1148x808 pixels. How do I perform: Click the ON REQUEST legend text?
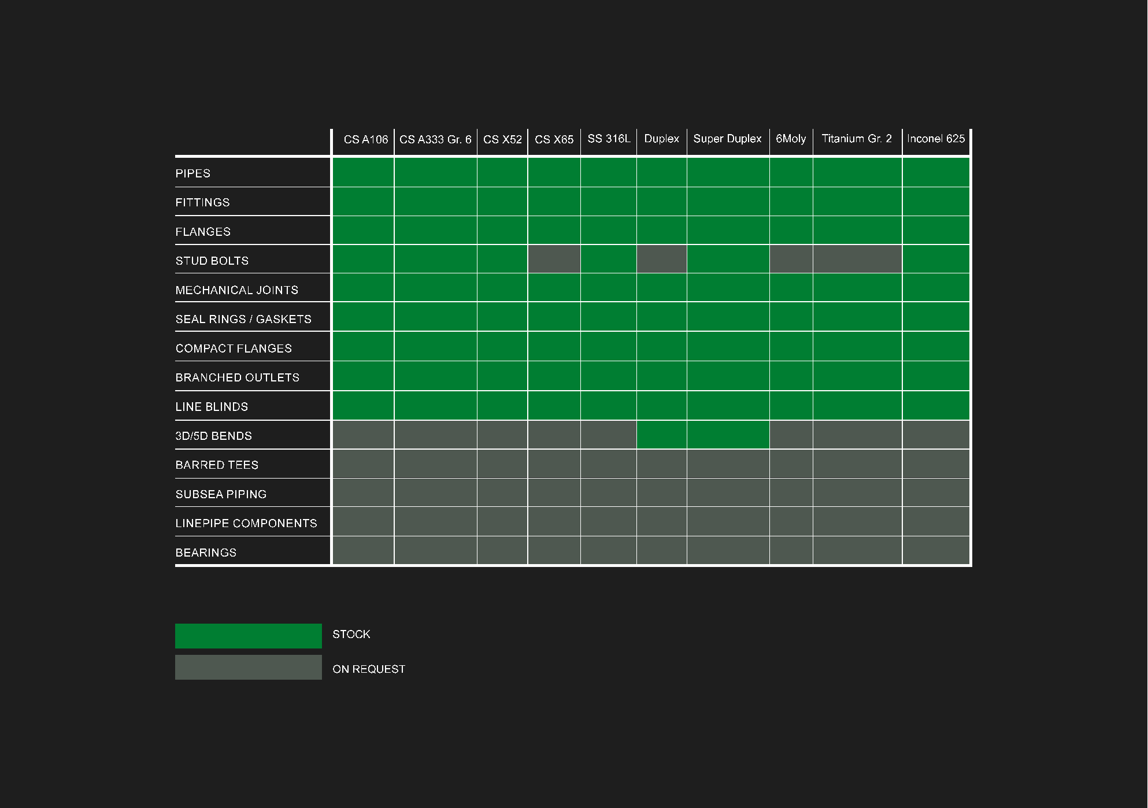(369, 669)
